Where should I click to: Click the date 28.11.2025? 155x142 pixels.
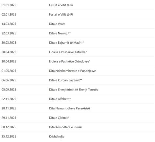pyautogui.click(x=9, y=108)
